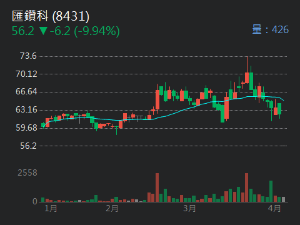
Task: Click the 66.64 price axis label
Action: coord(26,92)
